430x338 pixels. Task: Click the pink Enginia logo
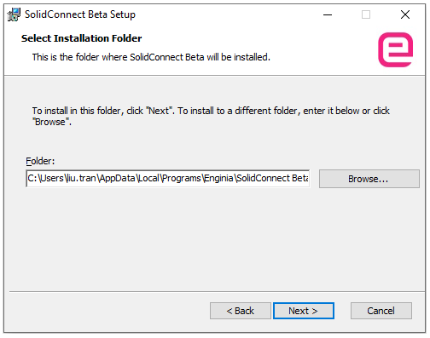pos(395,49)
